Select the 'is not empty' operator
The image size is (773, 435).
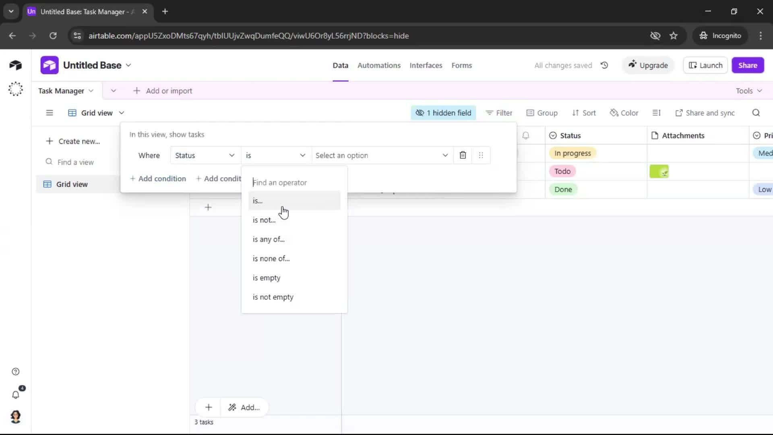294,297
